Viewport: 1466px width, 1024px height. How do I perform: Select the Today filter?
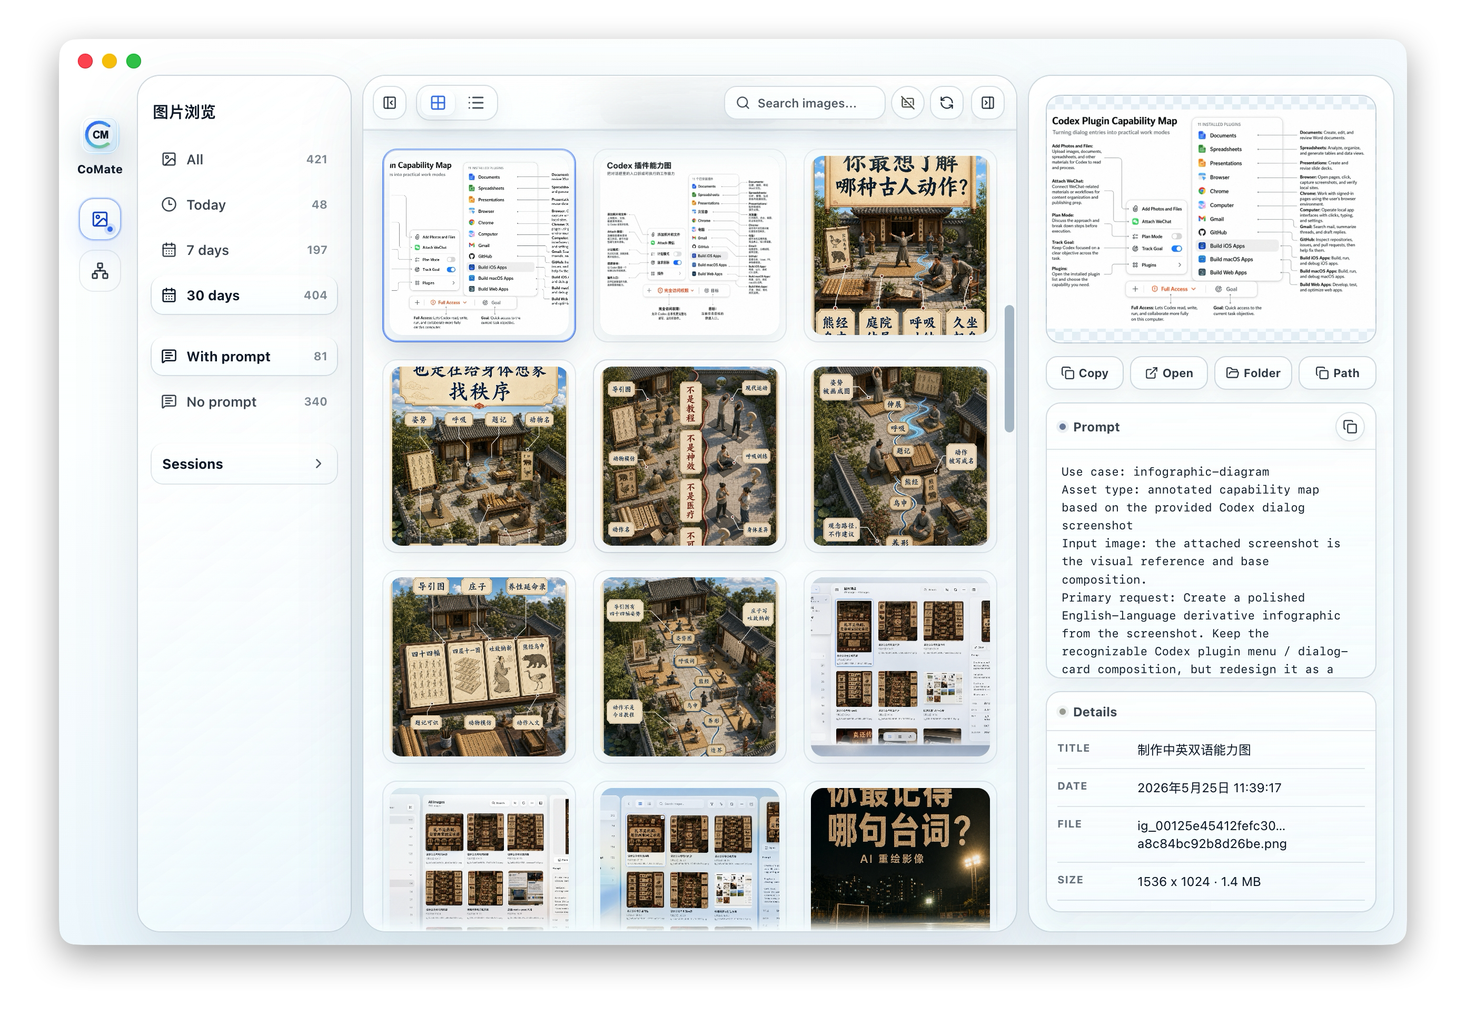click(x=244, y=204)
